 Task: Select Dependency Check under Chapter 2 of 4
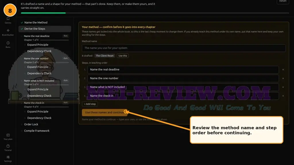pos(39,73)
